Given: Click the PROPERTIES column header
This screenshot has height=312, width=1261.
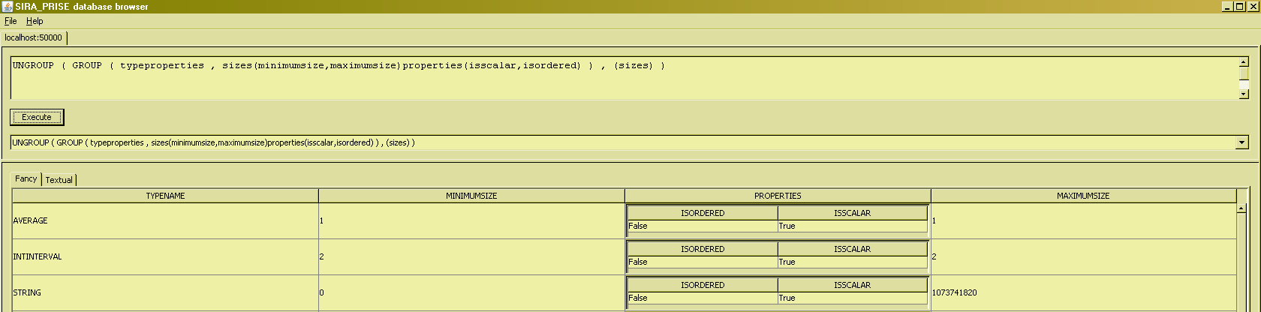Looking at the screenshot, I should 778,196.
